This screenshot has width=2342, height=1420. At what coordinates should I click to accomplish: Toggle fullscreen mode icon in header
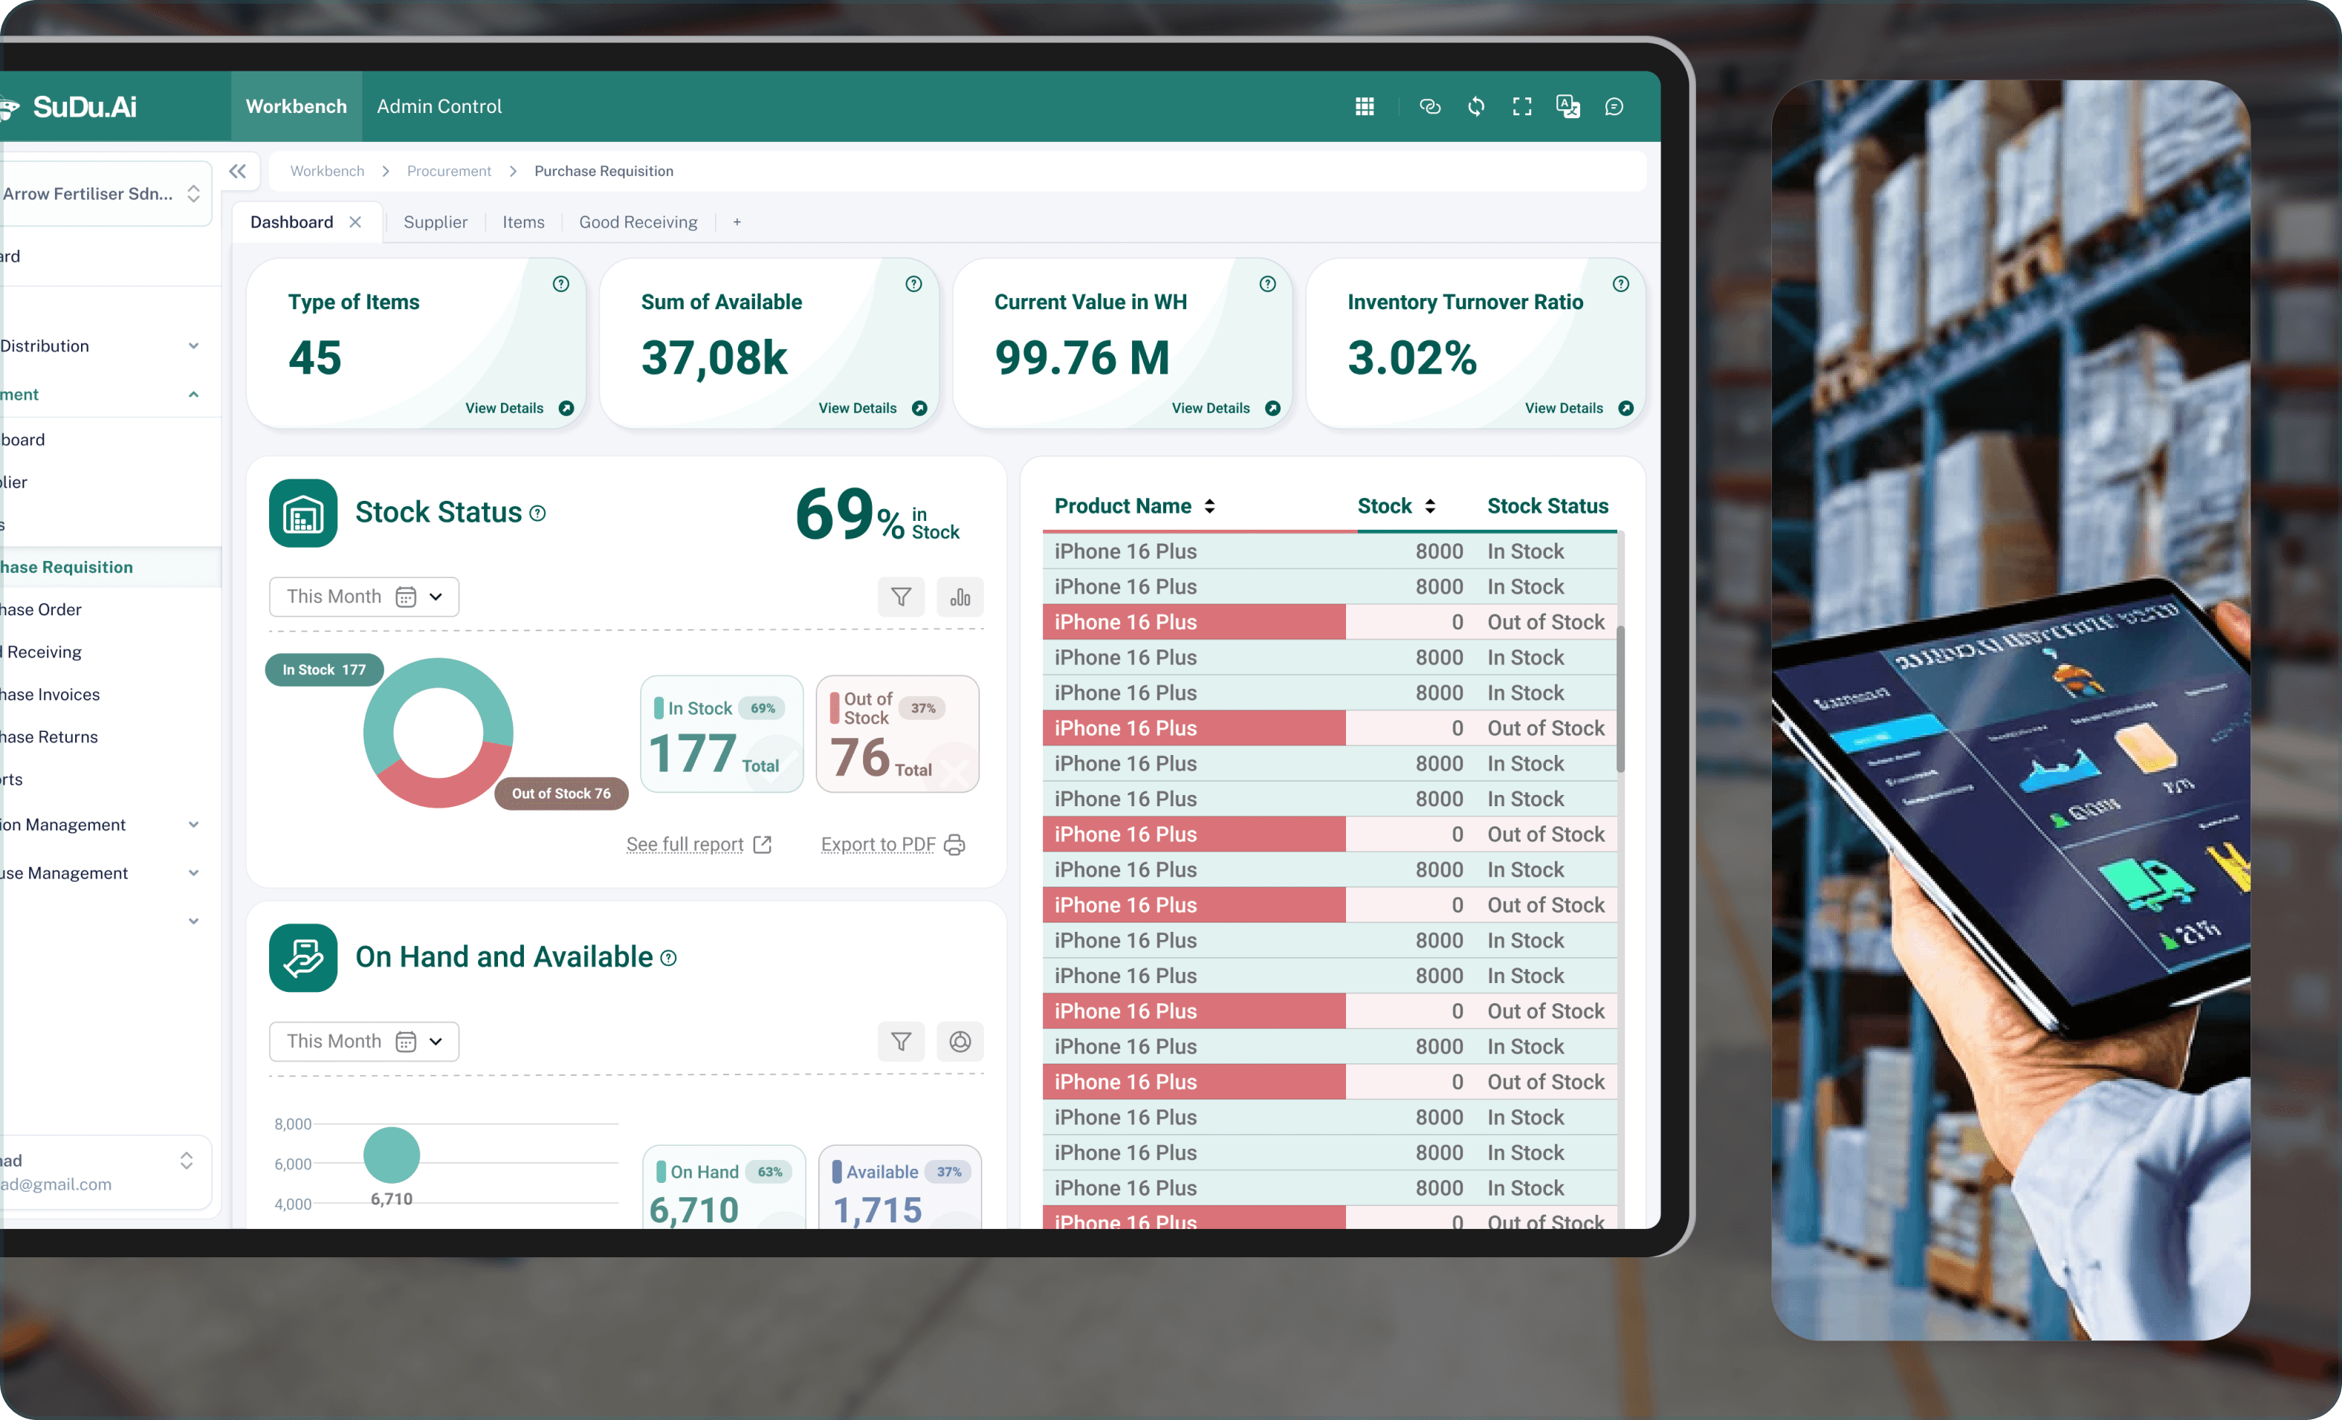tap(1521, 106)
